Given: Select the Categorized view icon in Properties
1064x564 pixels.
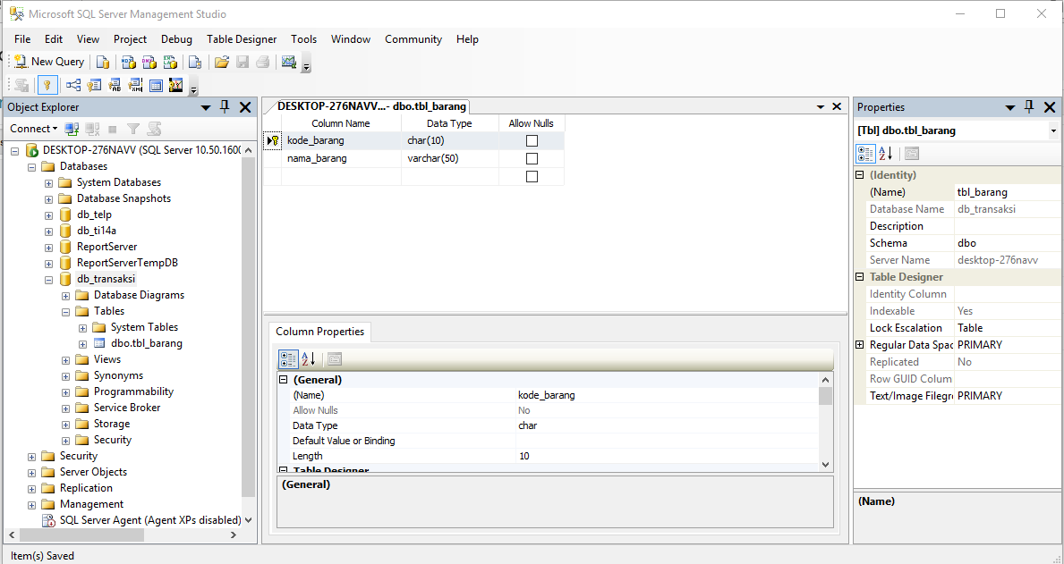Looking at the screenshot, I should tap(865, 153).
